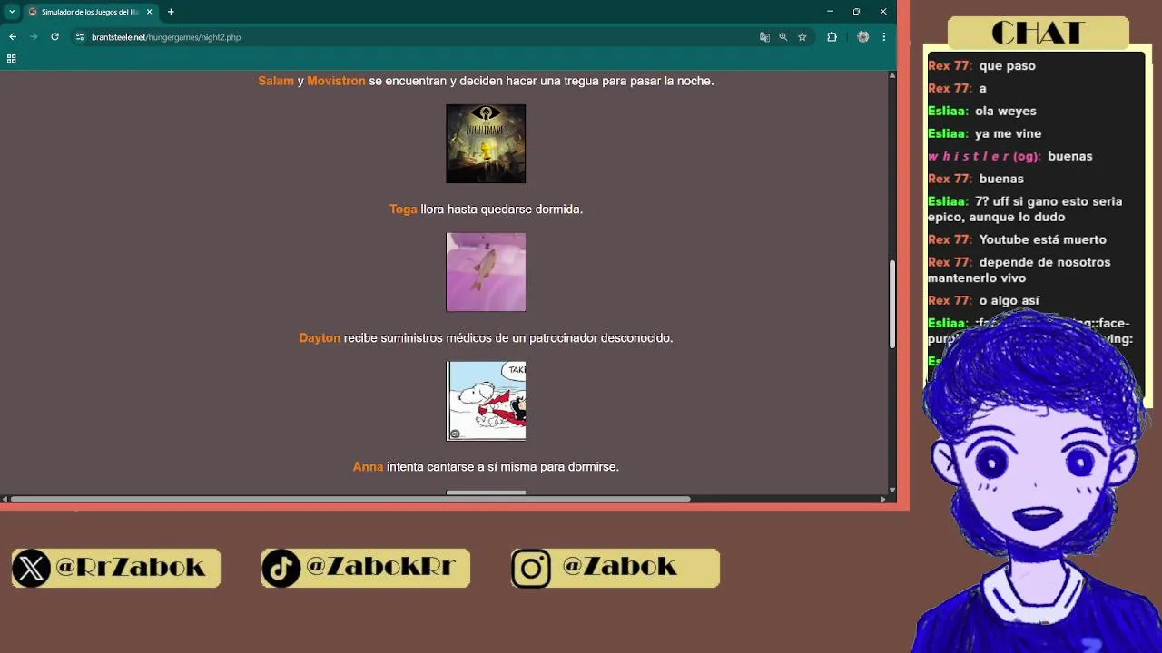Click the @RrZabok handle text
This screenshot has width=1162, height=653.
[131, 567]
